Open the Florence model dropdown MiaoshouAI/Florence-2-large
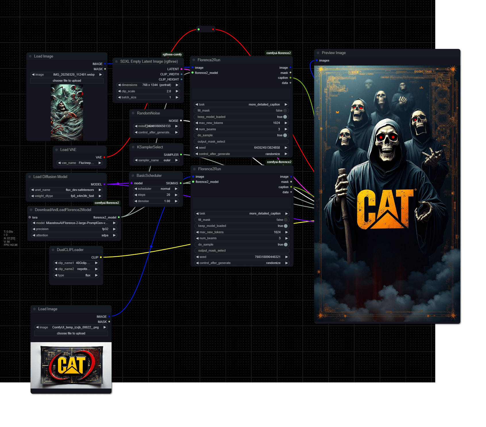The width and height of the screenshot is (486, 427). coord(74,223)
